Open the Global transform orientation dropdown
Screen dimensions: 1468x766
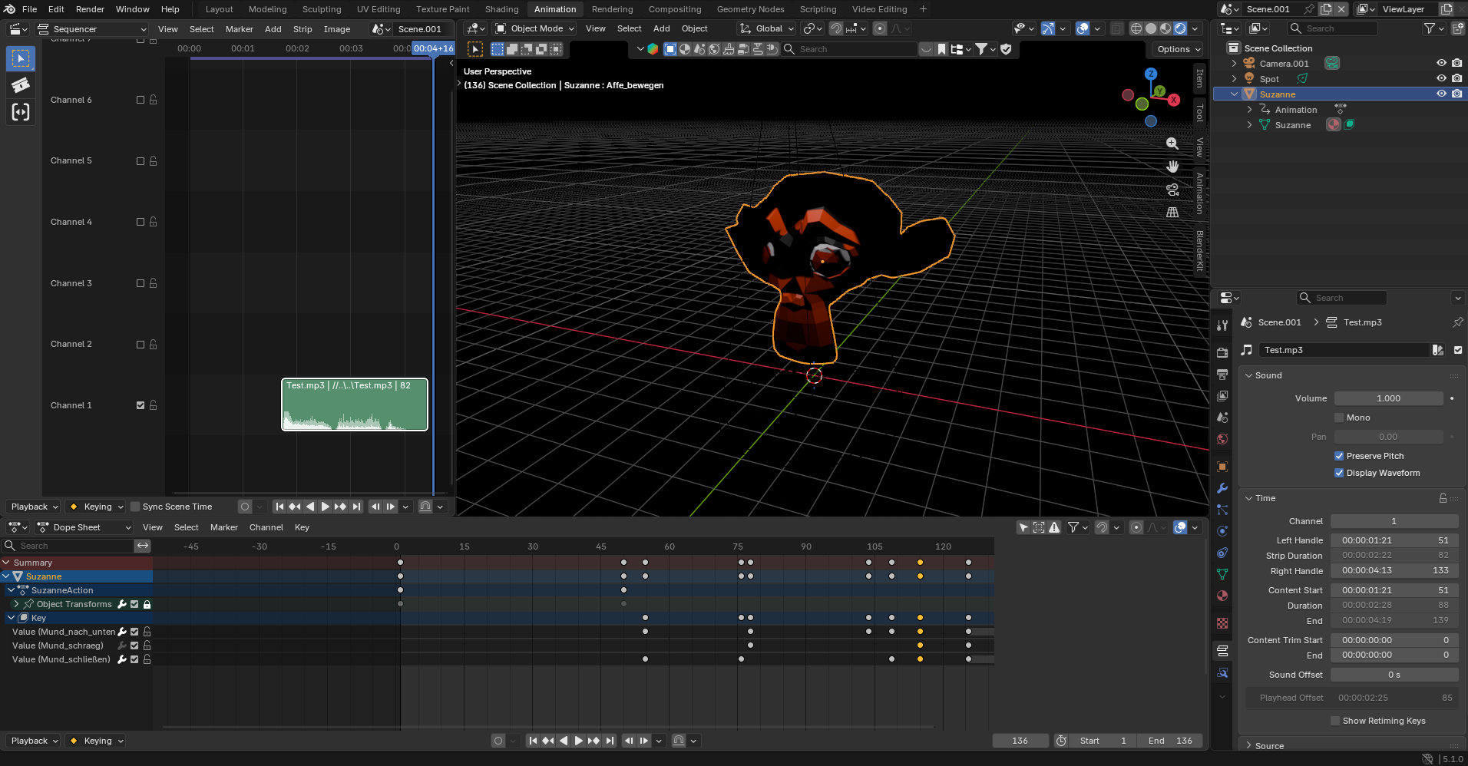point(765,28)
